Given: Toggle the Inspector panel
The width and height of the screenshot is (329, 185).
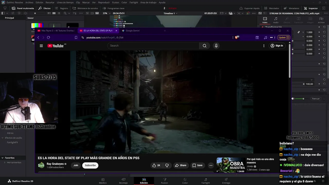Looking at the screenshot, I should tap(311, 8).
